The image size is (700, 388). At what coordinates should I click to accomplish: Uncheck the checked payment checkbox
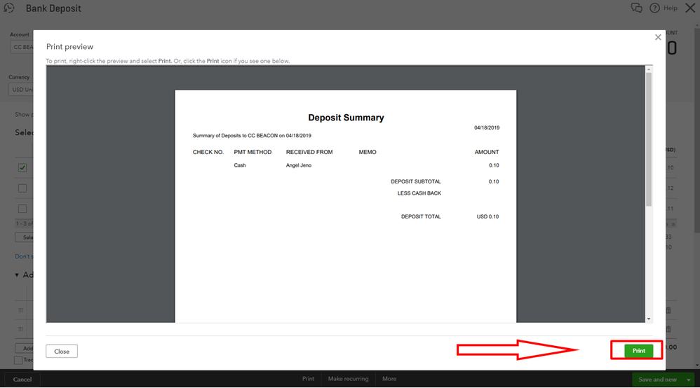[22, 167]
